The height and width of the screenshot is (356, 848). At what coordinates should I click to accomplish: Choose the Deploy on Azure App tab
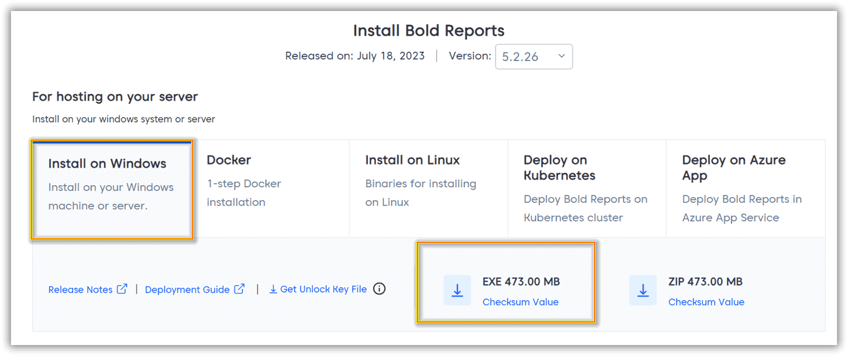click(x=745, y=188)
